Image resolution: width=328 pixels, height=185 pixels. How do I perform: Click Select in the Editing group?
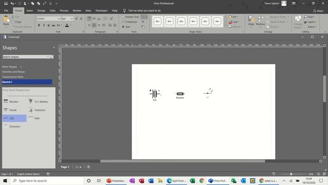point(310,27)
